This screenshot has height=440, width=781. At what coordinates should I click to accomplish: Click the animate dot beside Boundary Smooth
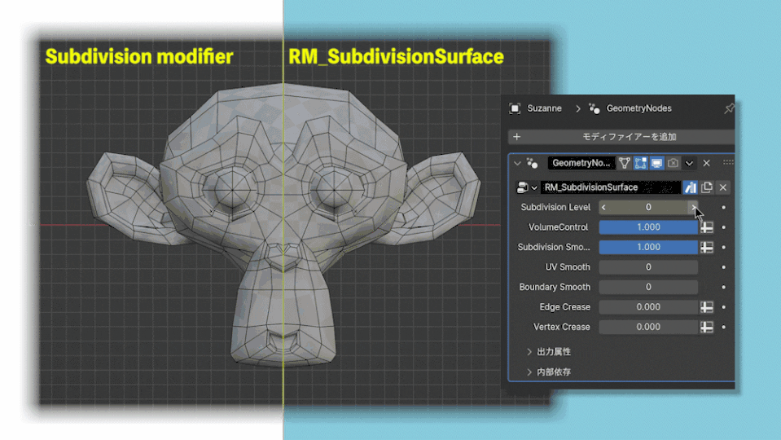723,287
